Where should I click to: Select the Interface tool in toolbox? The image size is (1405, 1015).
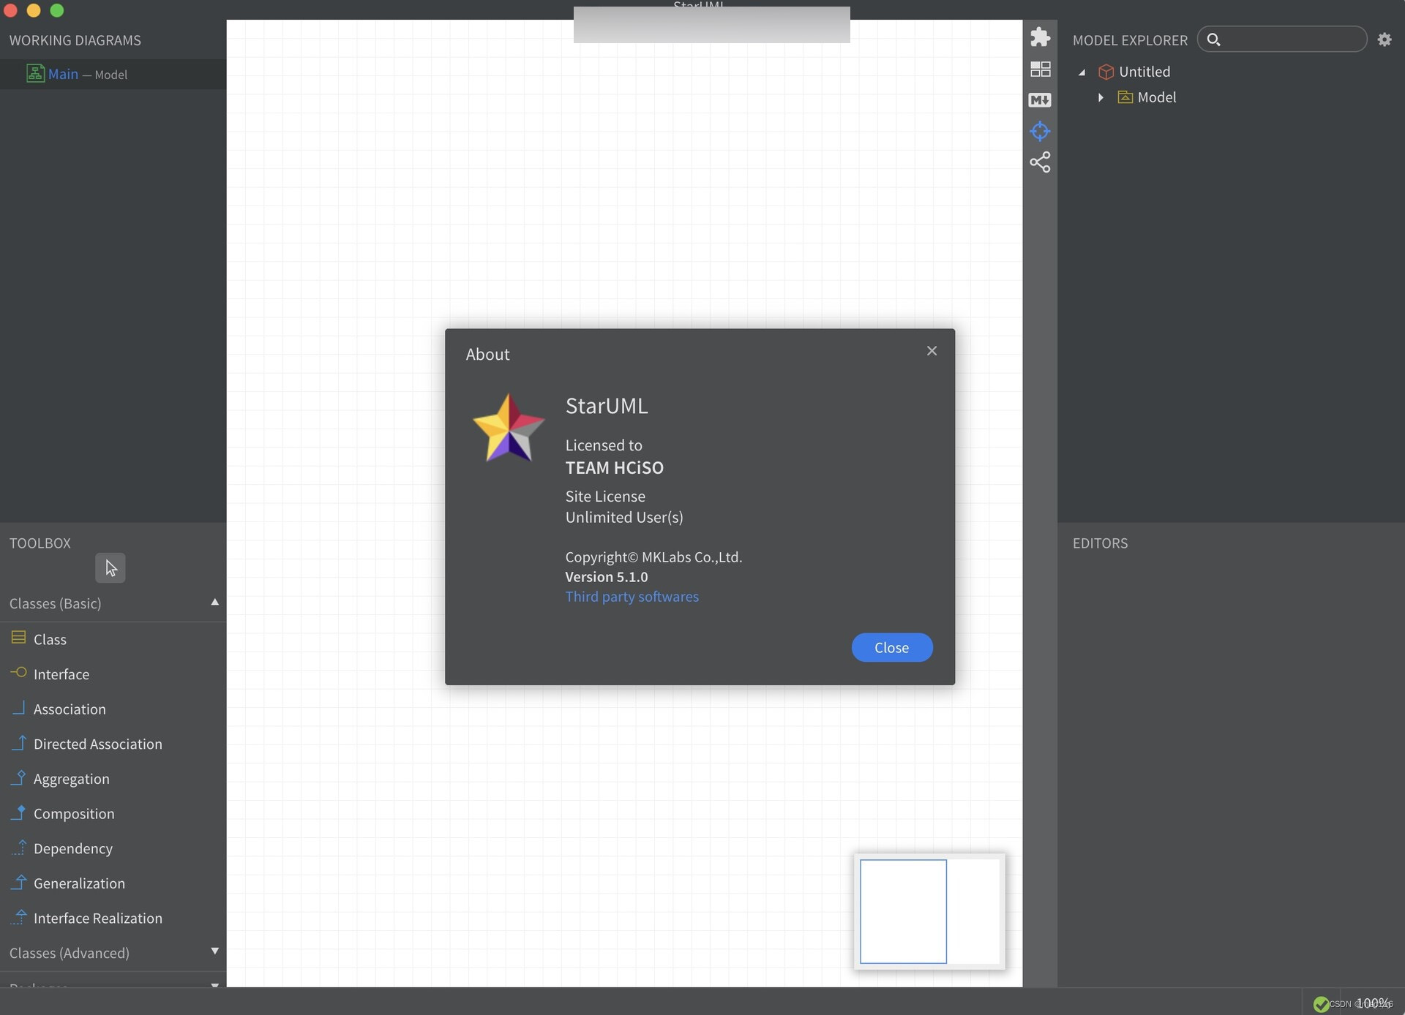pyautogui.click(x=61, y=673)
